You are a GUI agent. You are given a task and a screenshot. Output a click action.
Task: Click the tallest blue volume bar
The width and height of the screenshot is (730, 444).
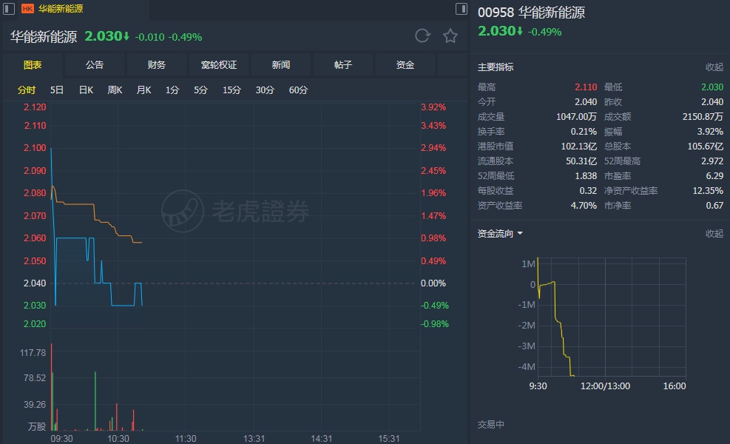[95, 401]
